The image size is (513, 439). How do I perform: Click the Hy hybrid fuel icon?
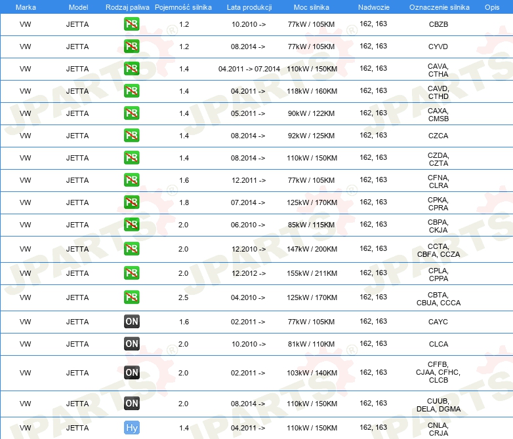point(131,428)
